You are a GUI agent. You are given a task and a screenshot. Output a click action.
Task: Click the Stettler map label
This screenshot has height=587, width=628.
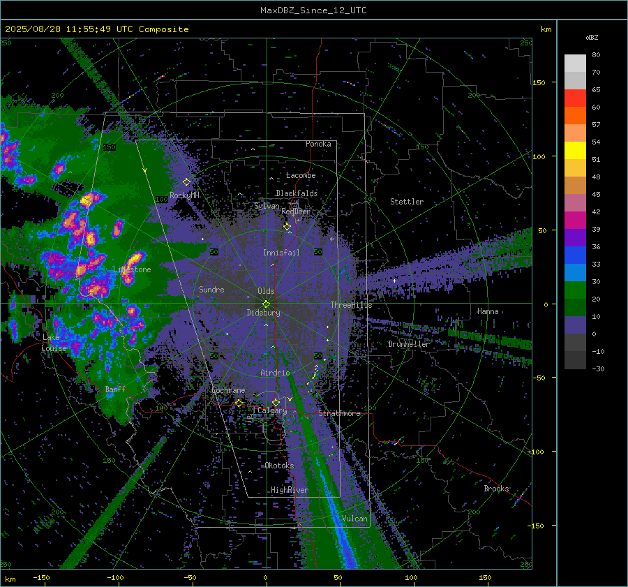point(407,202)
